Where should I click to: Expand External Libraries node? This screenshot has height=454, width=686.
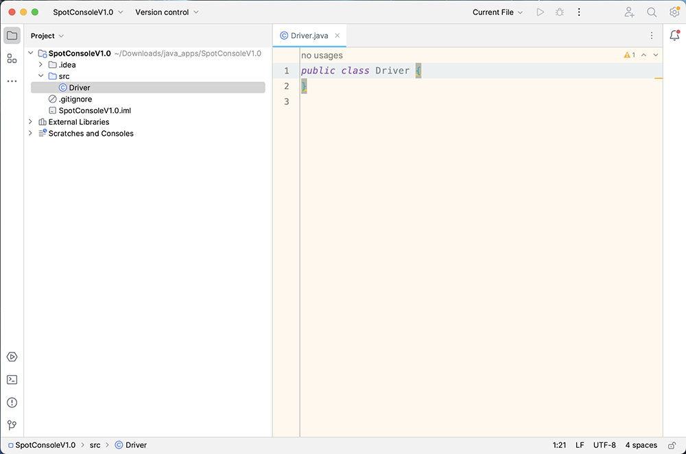(x=30, y=122)
